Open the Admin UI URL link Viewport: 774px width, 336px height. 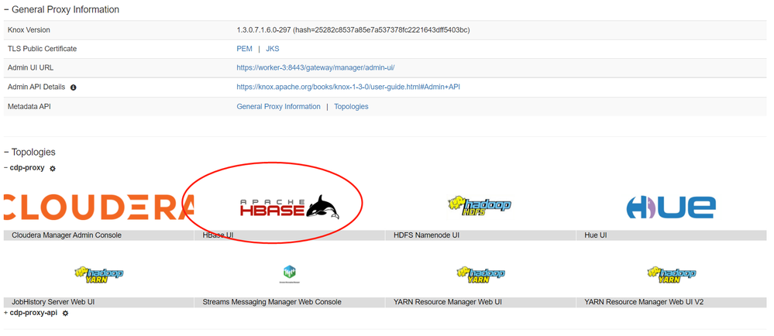tap(315, 67)
